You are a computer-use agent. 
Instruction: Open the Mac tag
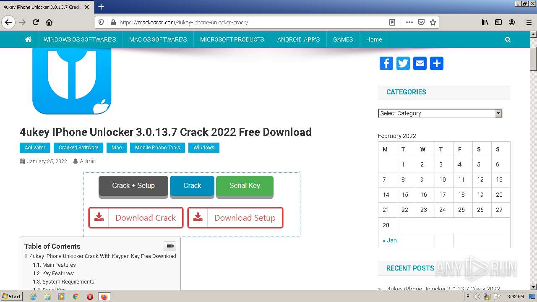(x=117, y=148)
